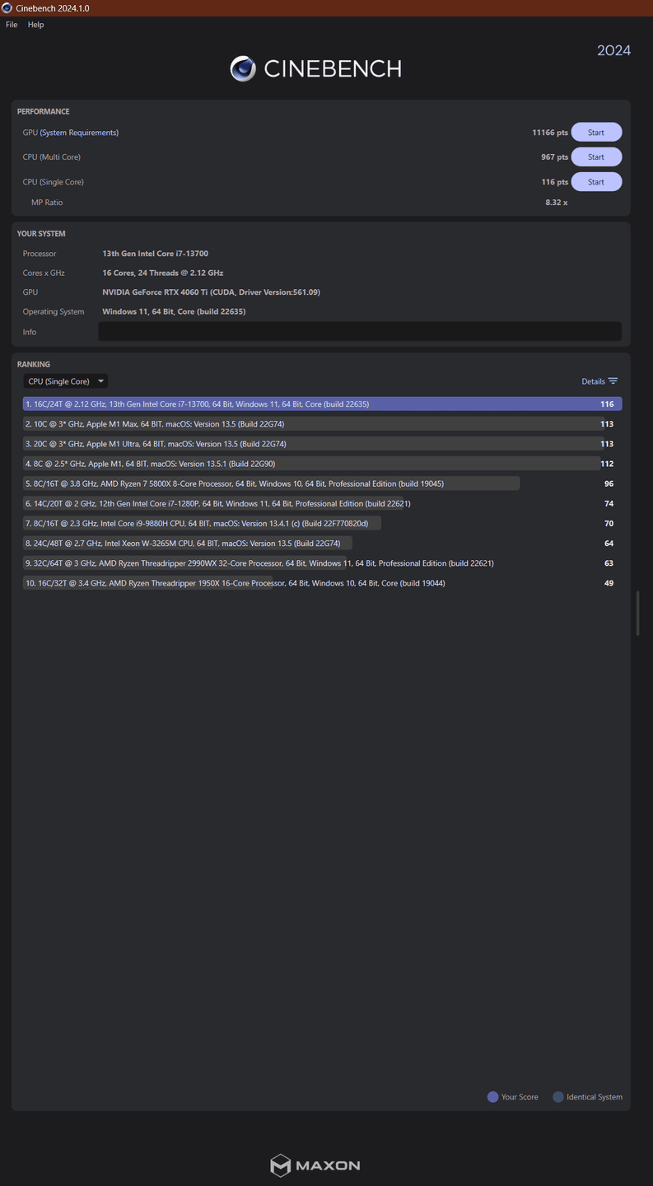Screen dimensions: 653x1186
Task: Select ranking entry 9 Threadripper 2990WX
Action: pos(322,563)
